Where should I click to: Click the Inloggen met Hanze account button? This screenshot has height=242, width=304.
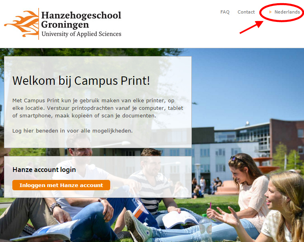click(x=61, y=185)
